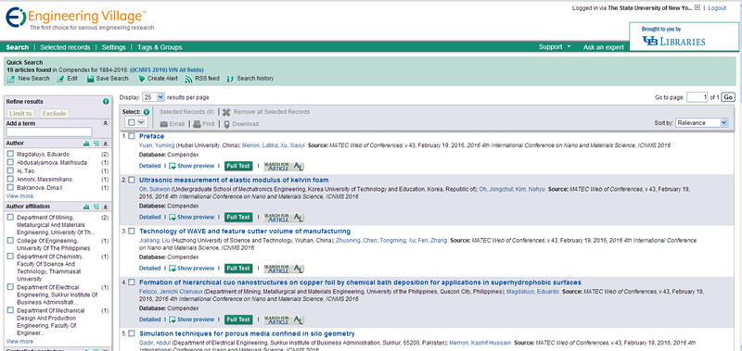Click Search for Article on cuo nanostructures record
Image resolution: width=742 pixels, height=351 pixels.
tap(284, 320)
